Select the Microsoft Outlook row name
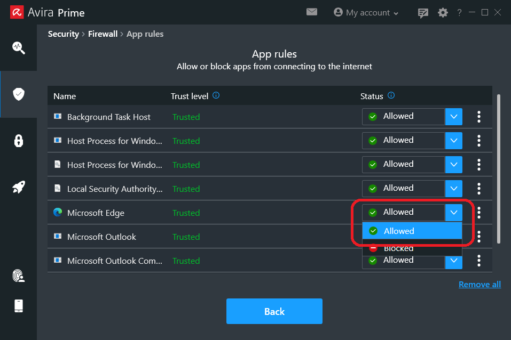Image resolution: width=511 pixels, height=340 pixels. click(x=101, y=237)
